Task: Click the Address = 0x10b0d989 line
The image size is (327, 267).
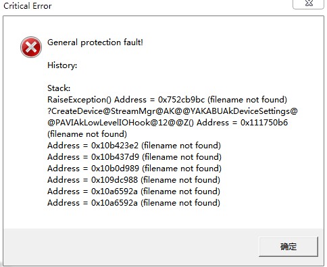Action: (x=134, y=169)
